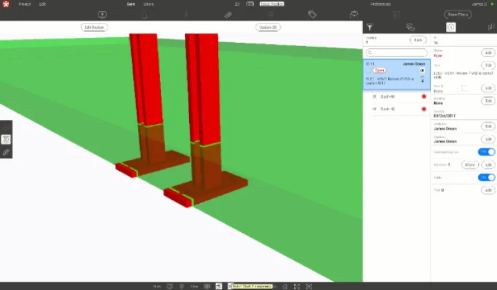Click the tag icon in top toolbar

pos(312,14)
